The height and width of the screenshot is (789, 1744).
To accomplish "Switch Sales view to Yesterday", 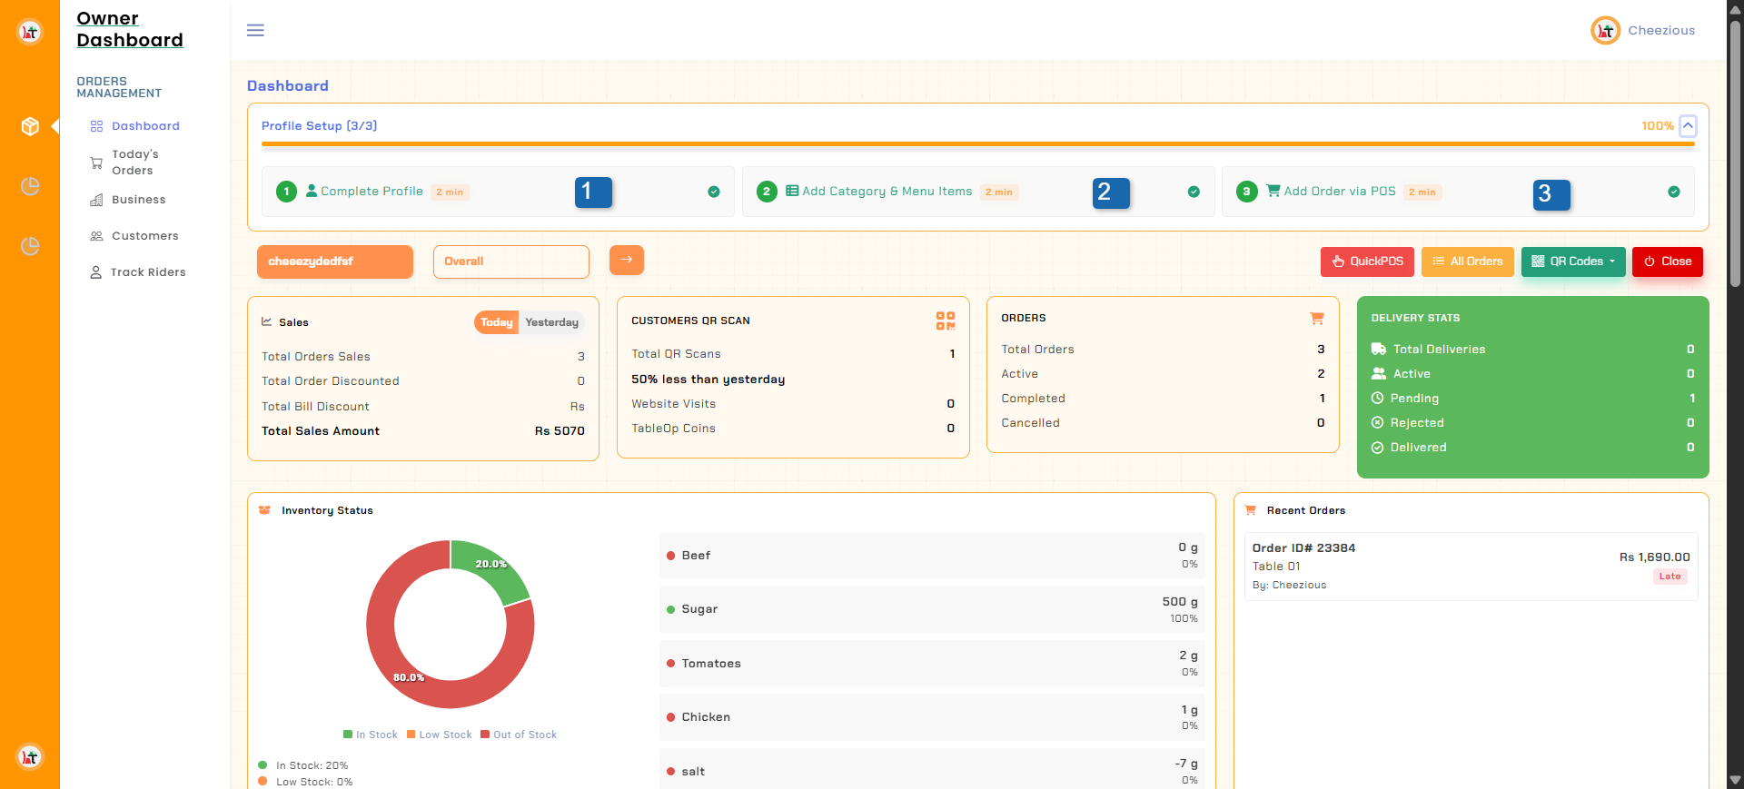I will pos(551,322).
